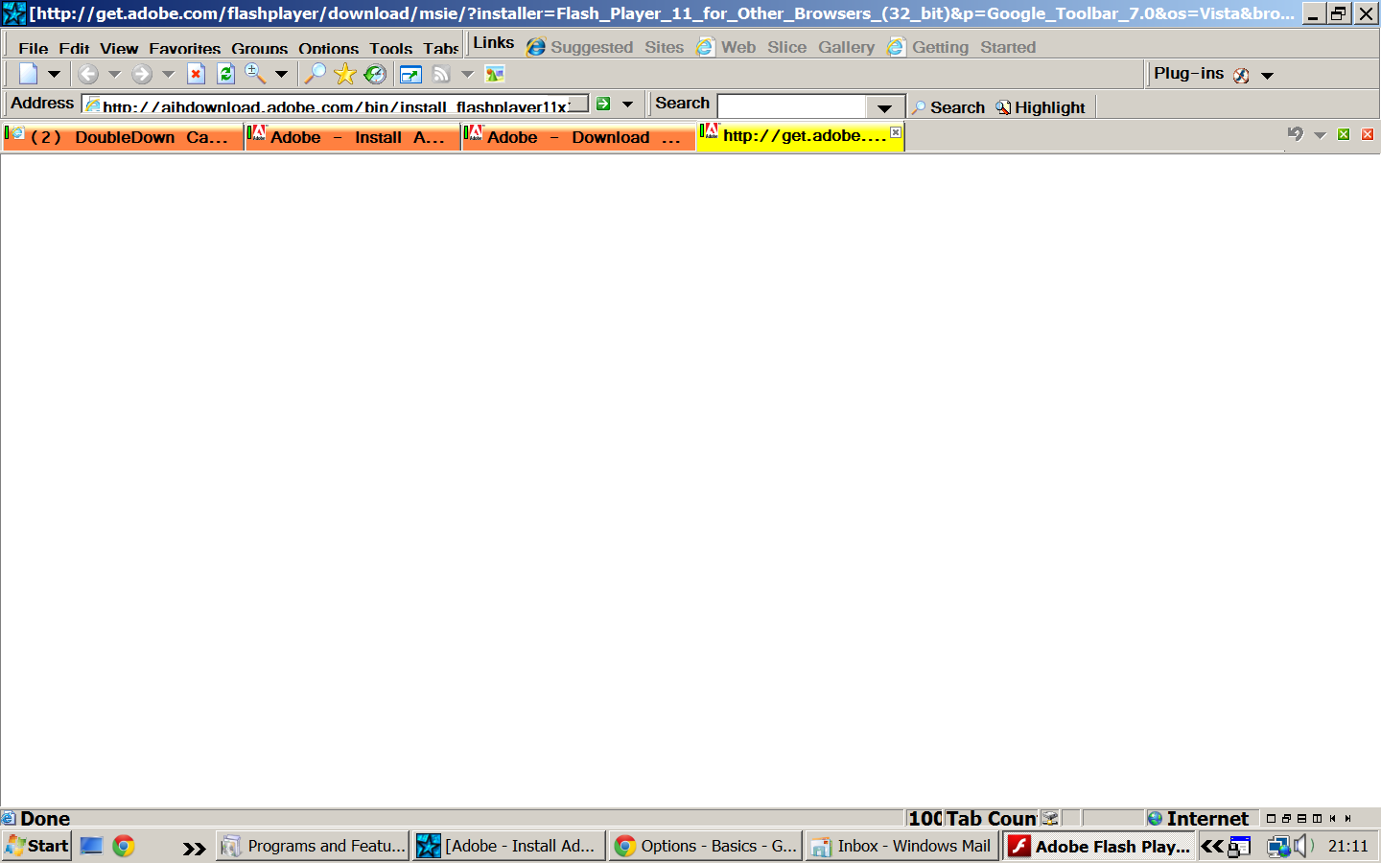1381x863 pixels.
Task: Open the Getting Started link
Action: (962, 47)
